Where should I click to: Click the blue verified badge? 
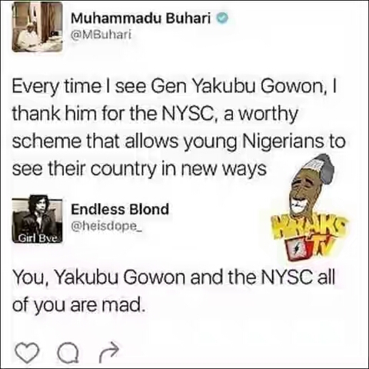pyautogui.click(x=223, y=18)
